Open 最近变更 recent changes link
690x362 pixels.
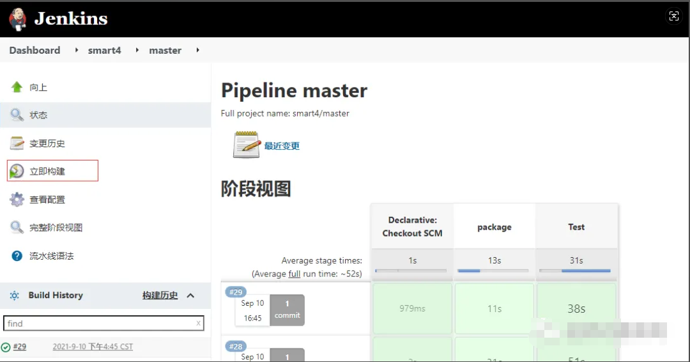[x=282, y=146]
